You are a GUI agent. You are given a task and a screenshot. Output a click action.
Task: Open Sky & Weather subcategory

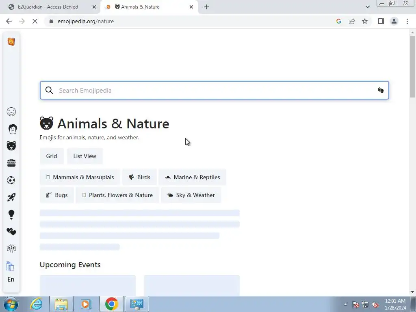coord(191,195)
